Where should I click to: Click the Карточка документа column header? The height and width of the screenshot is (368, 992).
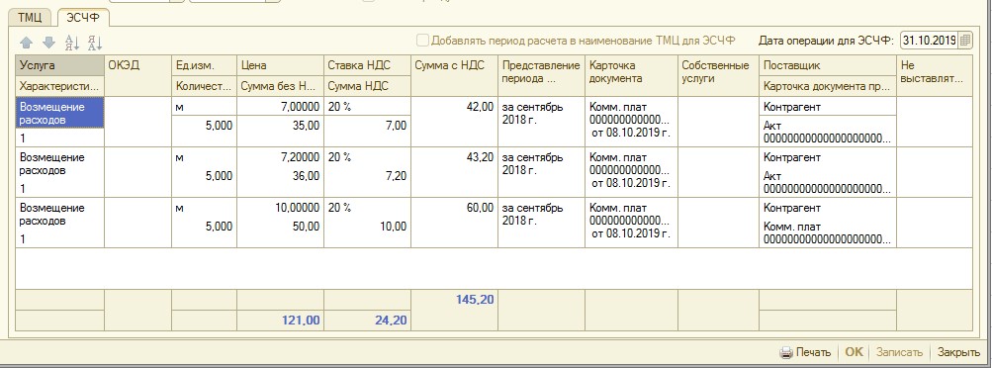[x=631, y=76]
